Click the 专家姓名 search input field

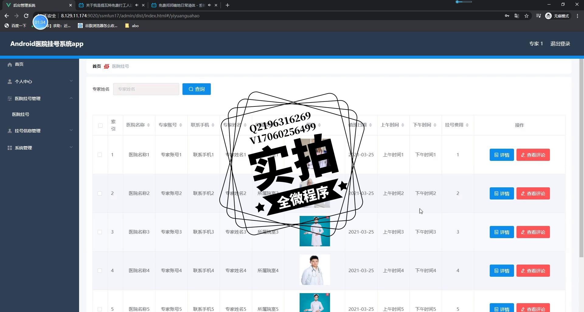(146, 89)
